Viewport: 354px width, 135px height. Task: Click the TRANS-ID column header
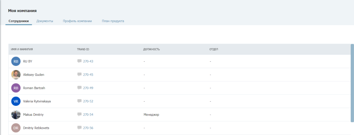click(83, 49)
